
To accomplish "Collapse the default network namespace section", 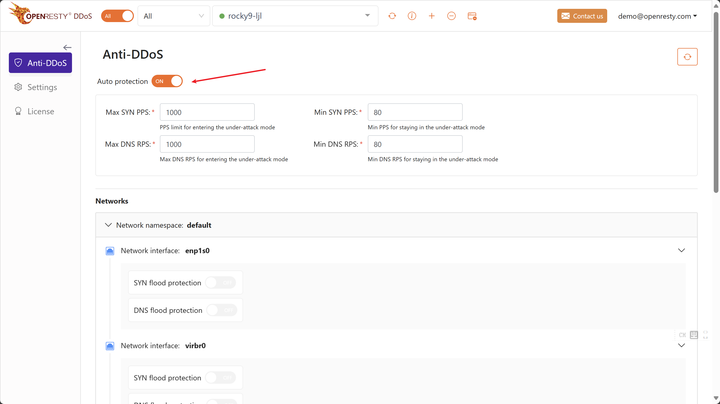I will (x=108, y=225).
